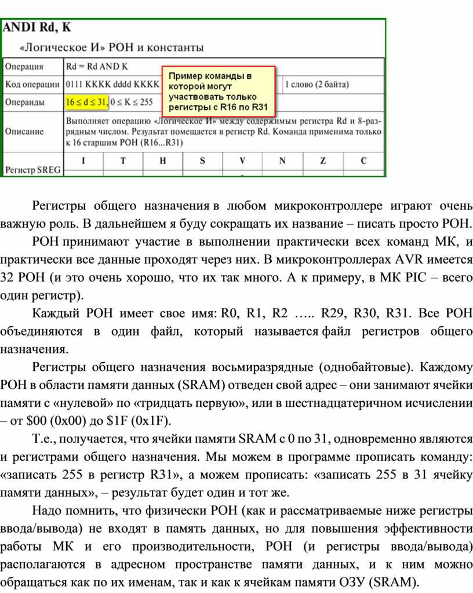The width and height of the screenshot is (473, 593).
Task: Click the yellow callout about registers R16–R31
Action: [x=217, y=92]
